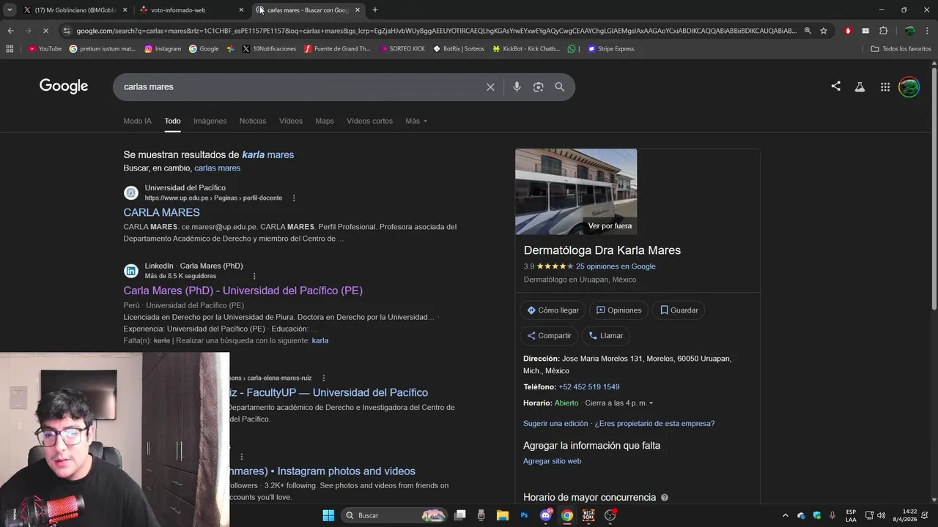Click the page vertical scrollbar
The height and width of the screenshot is (527, 938).
934,189
